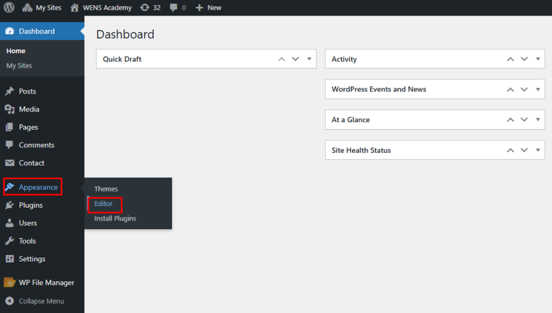Click the Media library icon
Image resolution: width=552 pixels, height=313 pixels.
[10, 109]
